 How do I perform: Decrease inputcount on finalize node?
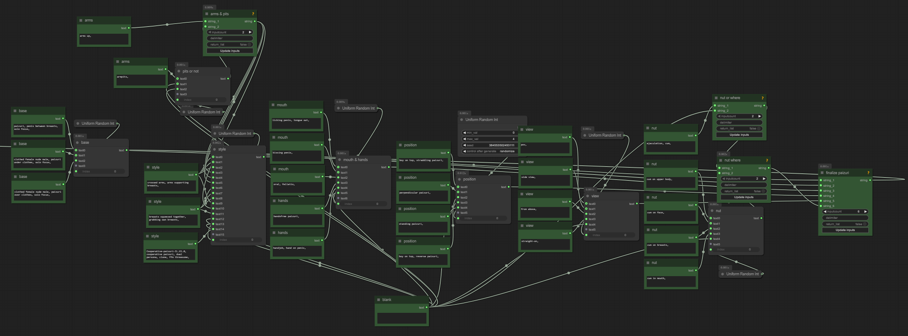click(825, 212)
